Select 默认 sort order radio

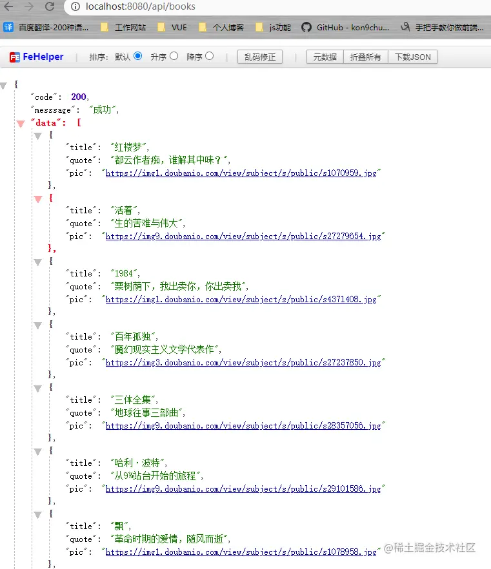pyautogui.click(x=137, y=56)
